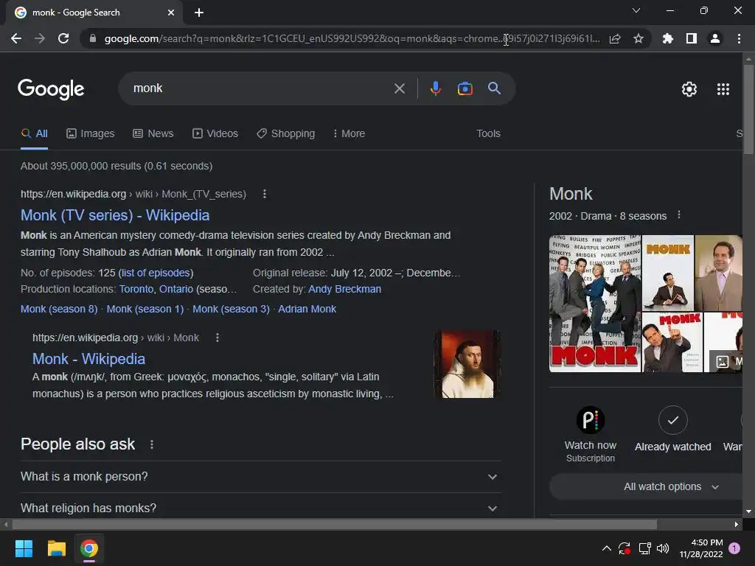
Task: Open the More search filters menu
Action: [x=349, y=134]
